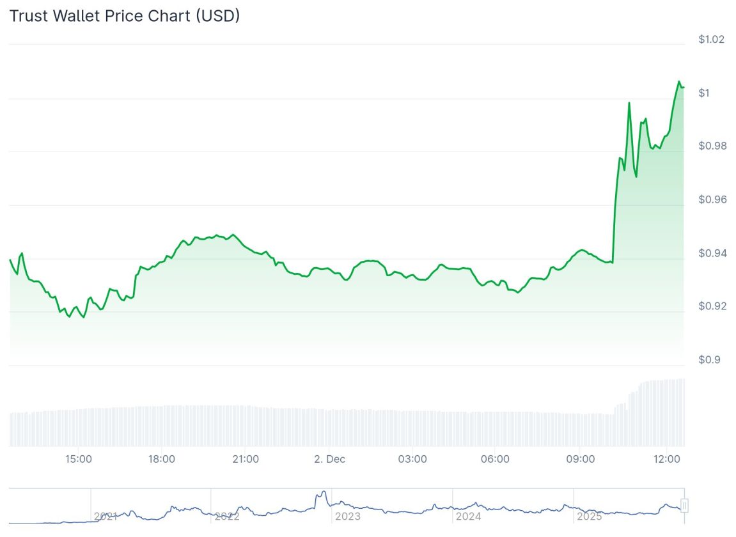This screenshot has height=537, width=736.
Task: Click the price line's highest peak above $1
Action: (679, 82)
